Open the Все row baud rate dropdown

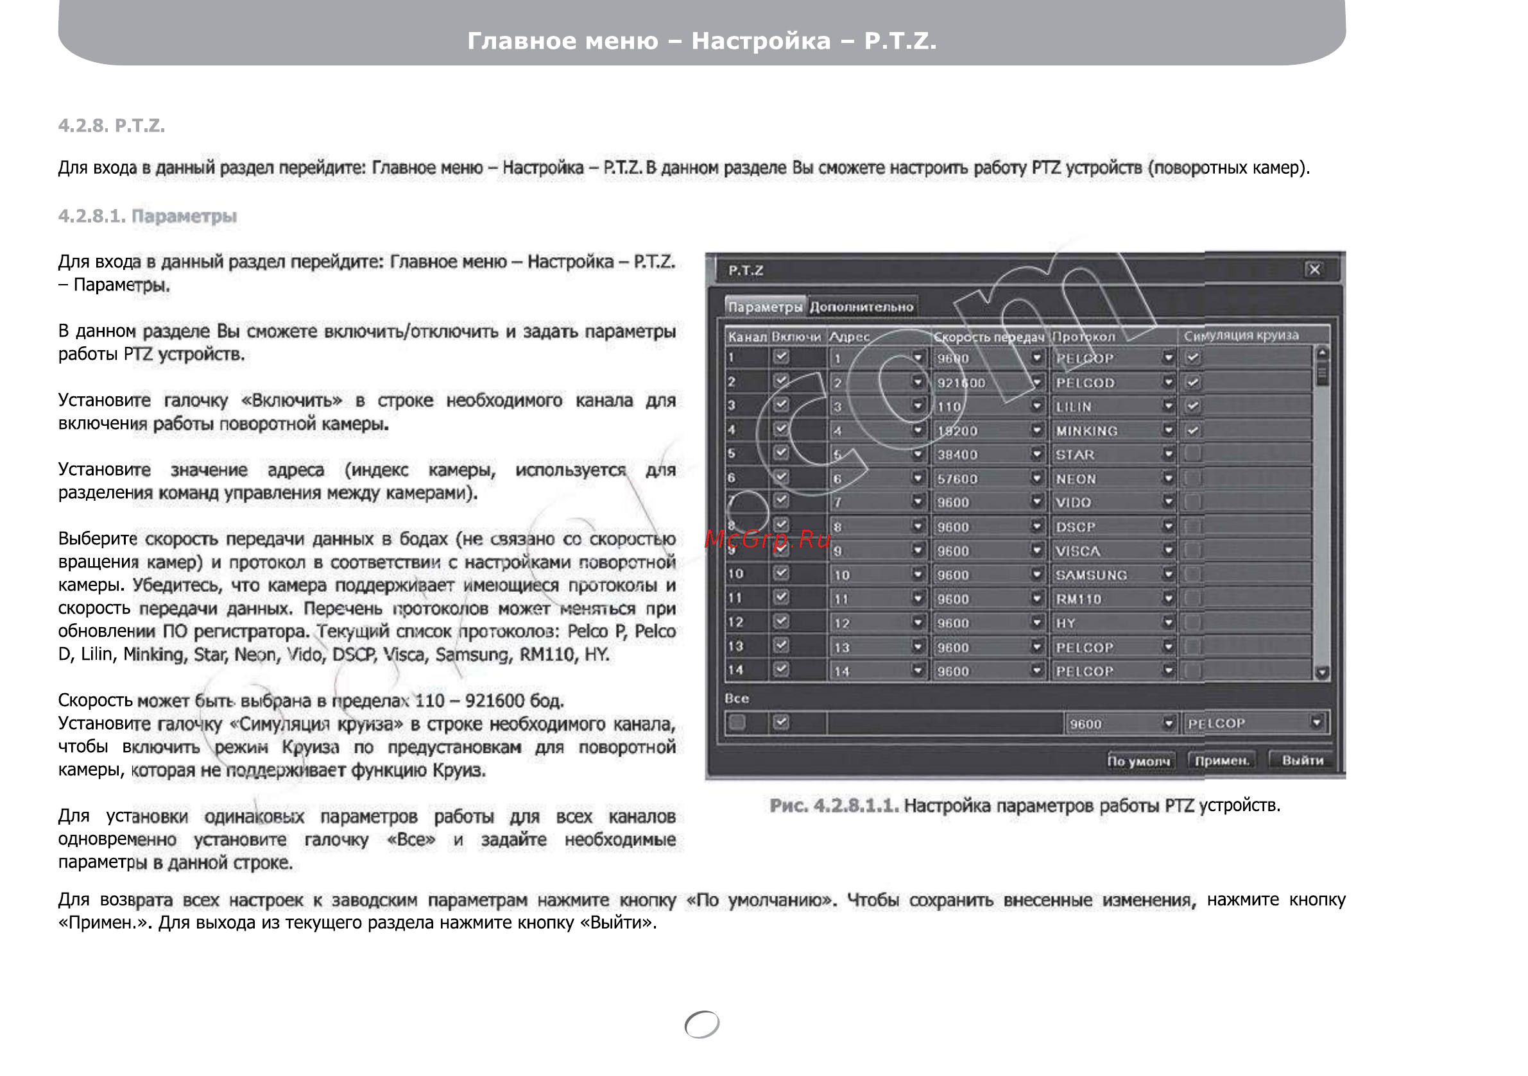1169,723
